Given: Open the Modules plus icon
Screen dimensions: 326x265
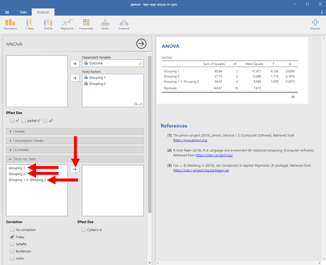Looking at the screenshot, I should tap(315, 24).
